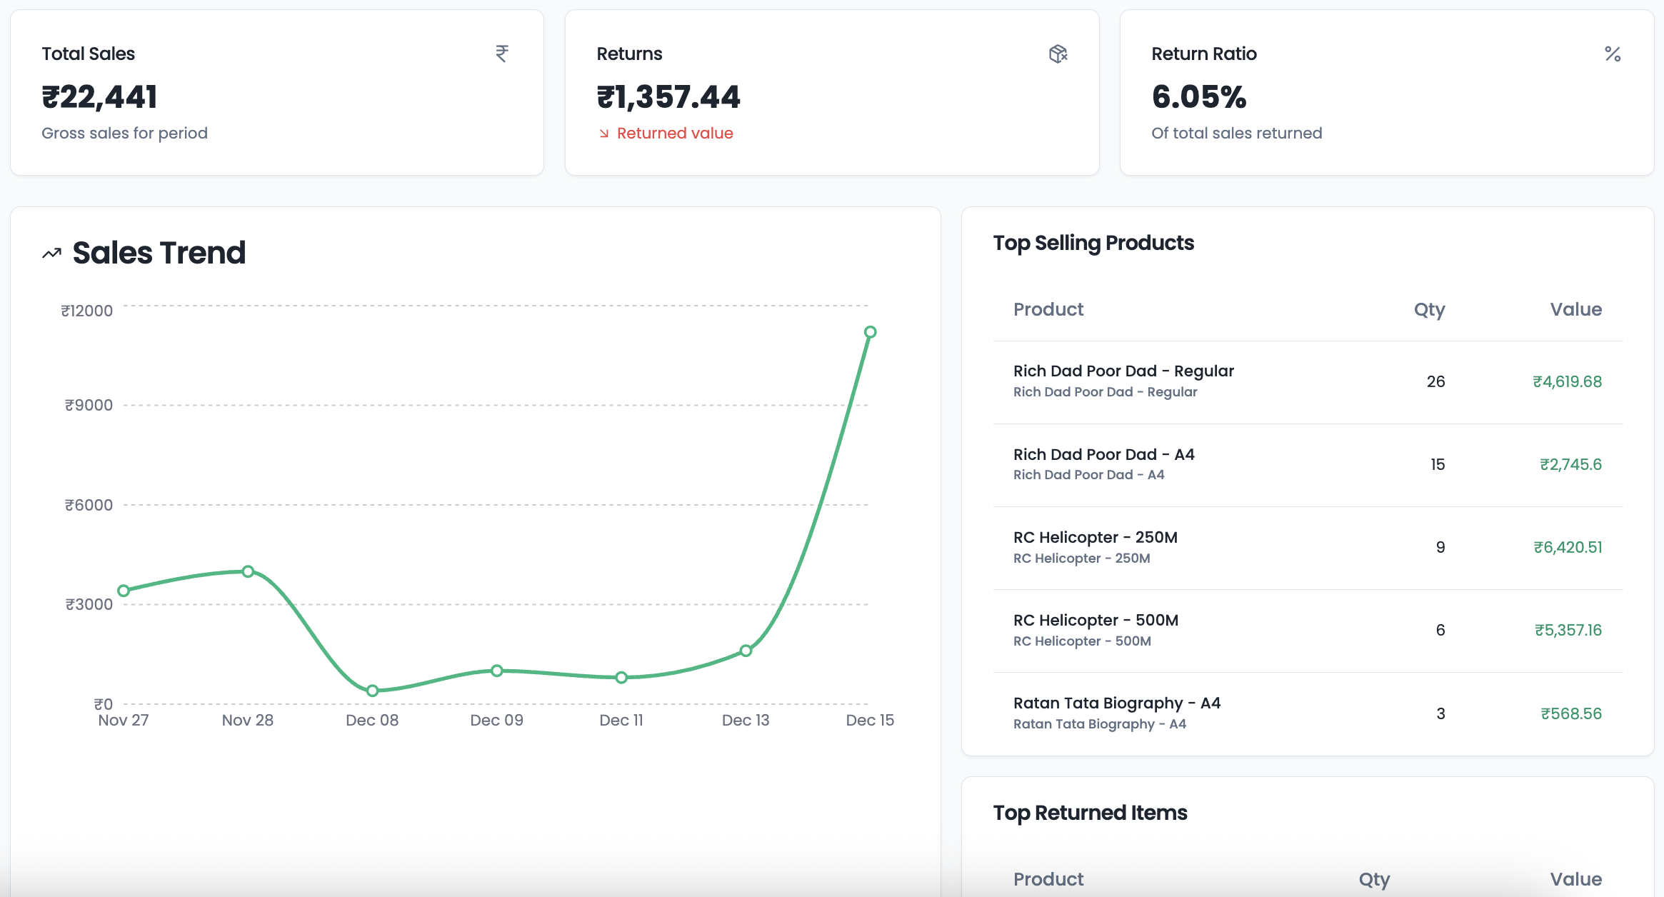This screenshot has width=1664, height=897.
Task: Click the Total Sales amount ₹22,441
Action: click(99, 96)
